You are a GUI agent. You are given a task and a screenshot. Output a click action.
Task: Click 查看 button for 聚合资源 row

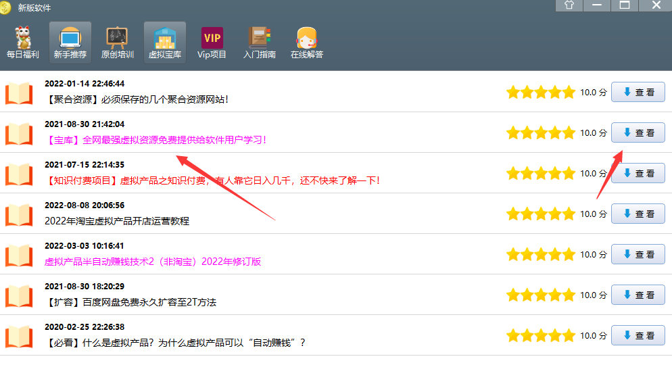click(638, 92)
